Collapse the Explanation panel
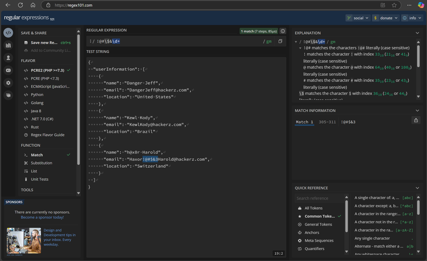This screenshot has width=427, height=261. pyautogui.click(x=418, y=33)
